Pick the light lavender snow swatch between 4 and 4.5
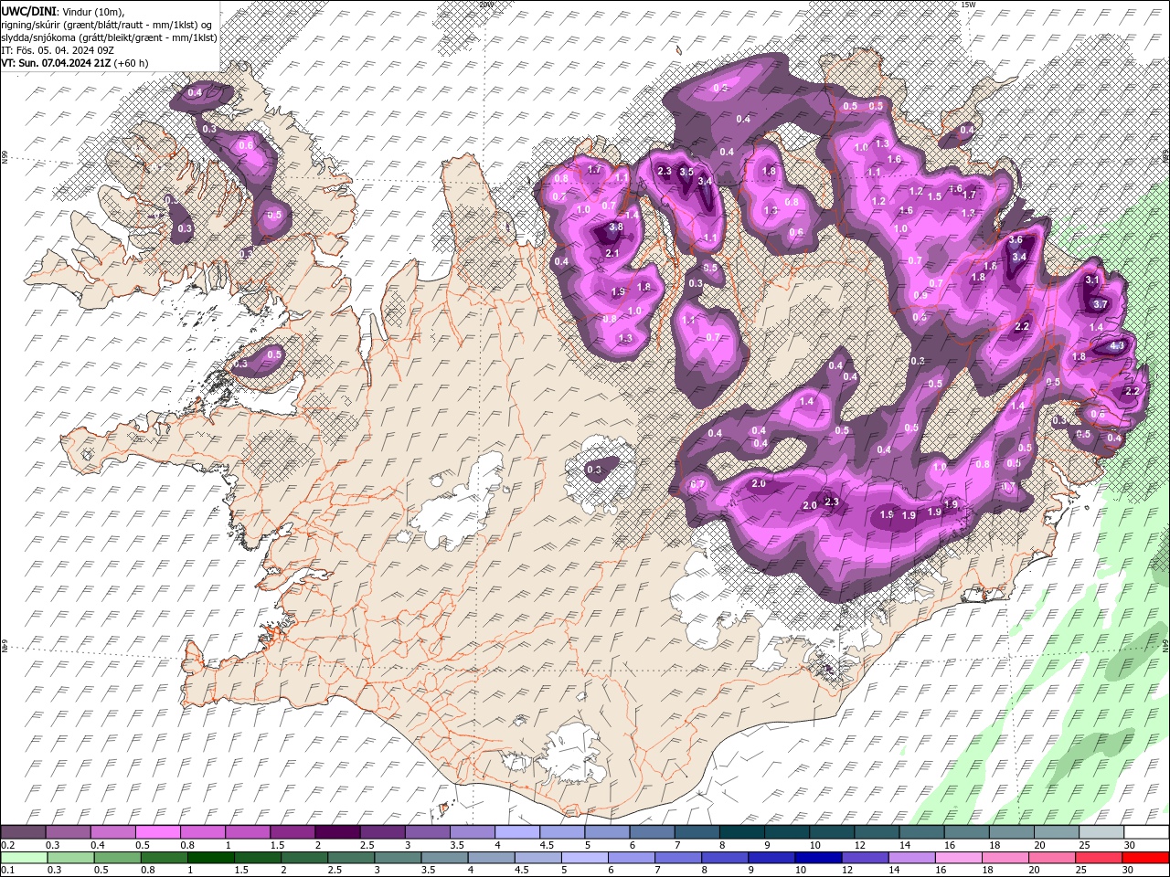The image size is (1170, 877). (517, 832)
